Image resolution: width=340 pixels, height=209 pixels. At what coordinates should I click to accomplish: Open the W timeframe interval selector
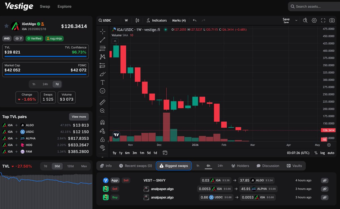pyautogui.click(x=126, y=20)
